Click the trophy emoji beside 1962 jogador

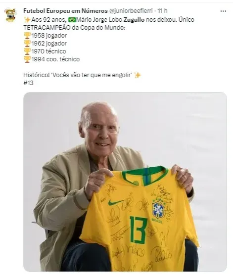coord(27,44)
